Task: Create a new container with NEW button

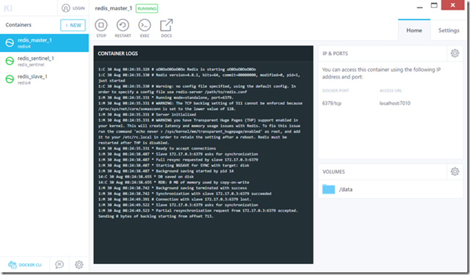Action: click(73, 25)
